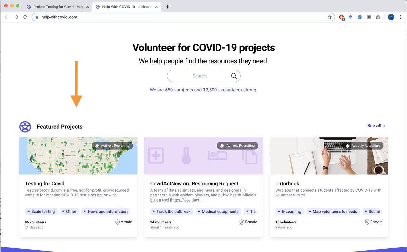Select the Map volunteers to needs tag
This screenshot has height=252, width=407.
333,211
